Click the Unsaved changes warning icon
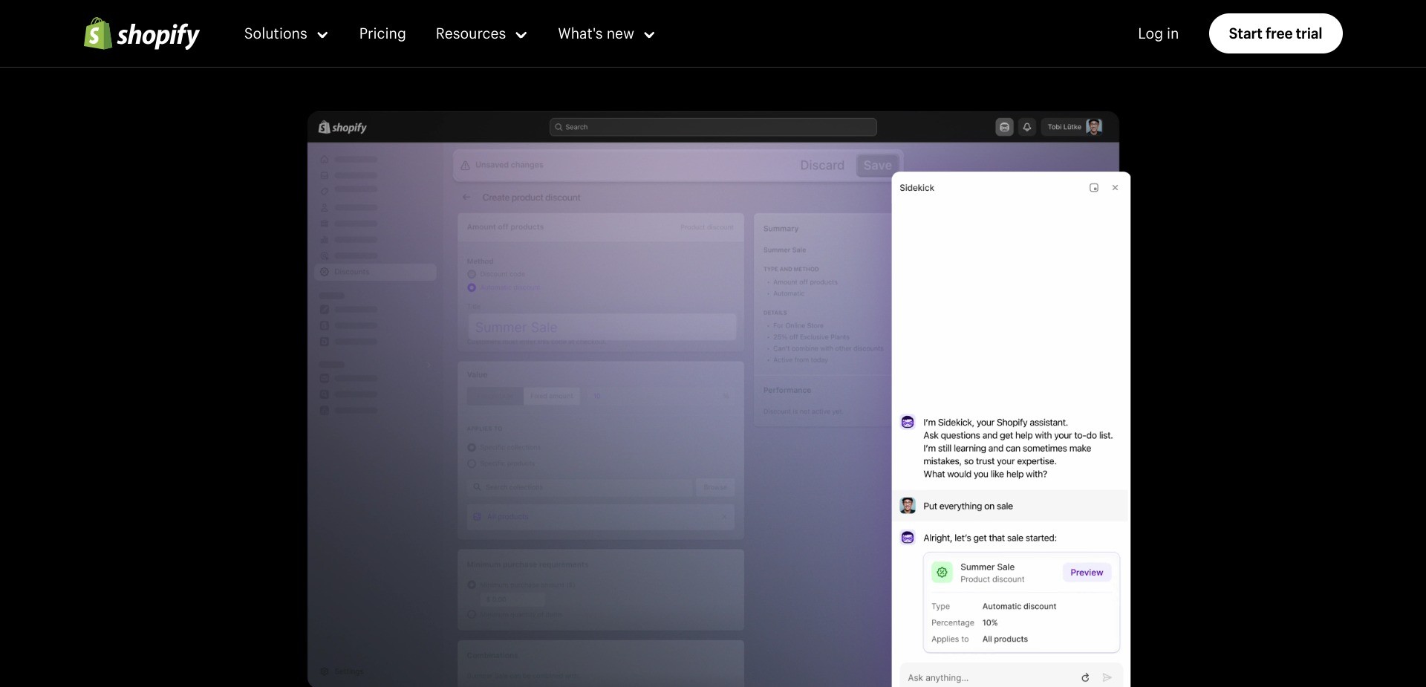The image size is (1426, 687). click(x=466, y=165)
